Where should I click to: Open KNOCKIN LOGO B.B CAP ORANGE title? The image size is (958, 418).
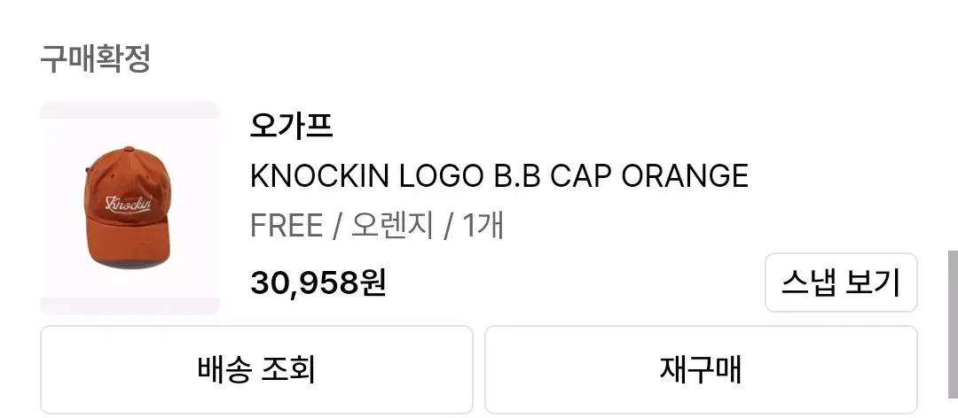pos(499,176)
